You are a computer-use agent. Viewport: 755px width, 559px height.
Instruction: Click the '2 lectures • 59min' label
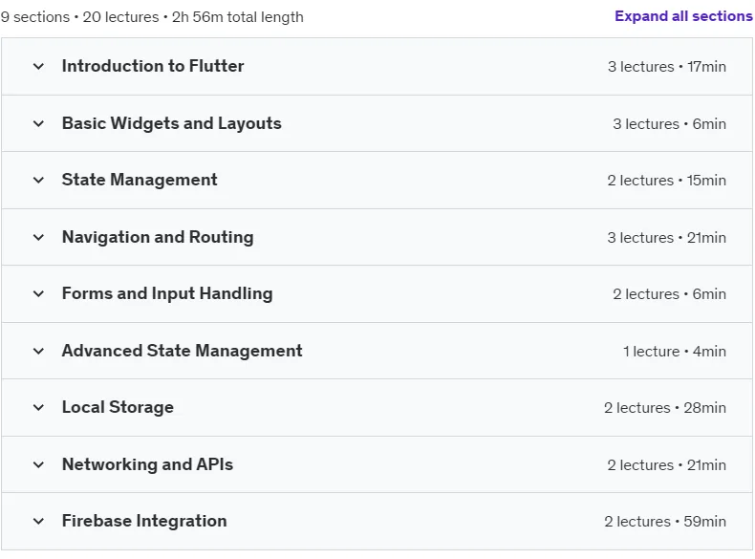coord(665,522)
